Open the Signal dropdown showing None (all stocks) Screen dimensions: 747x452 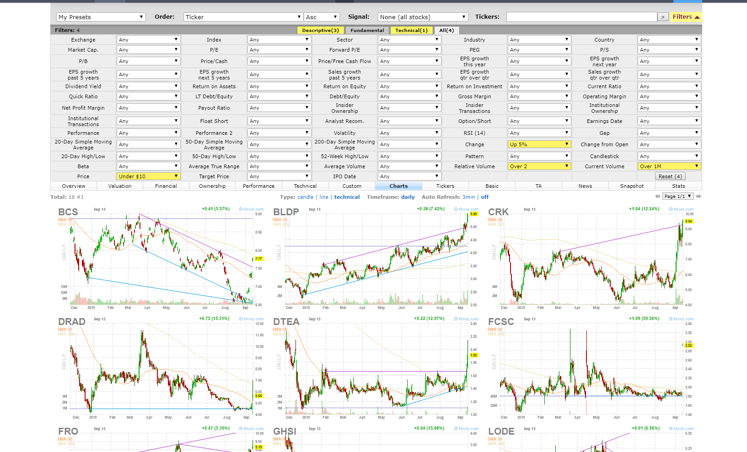tap(423, 17)
